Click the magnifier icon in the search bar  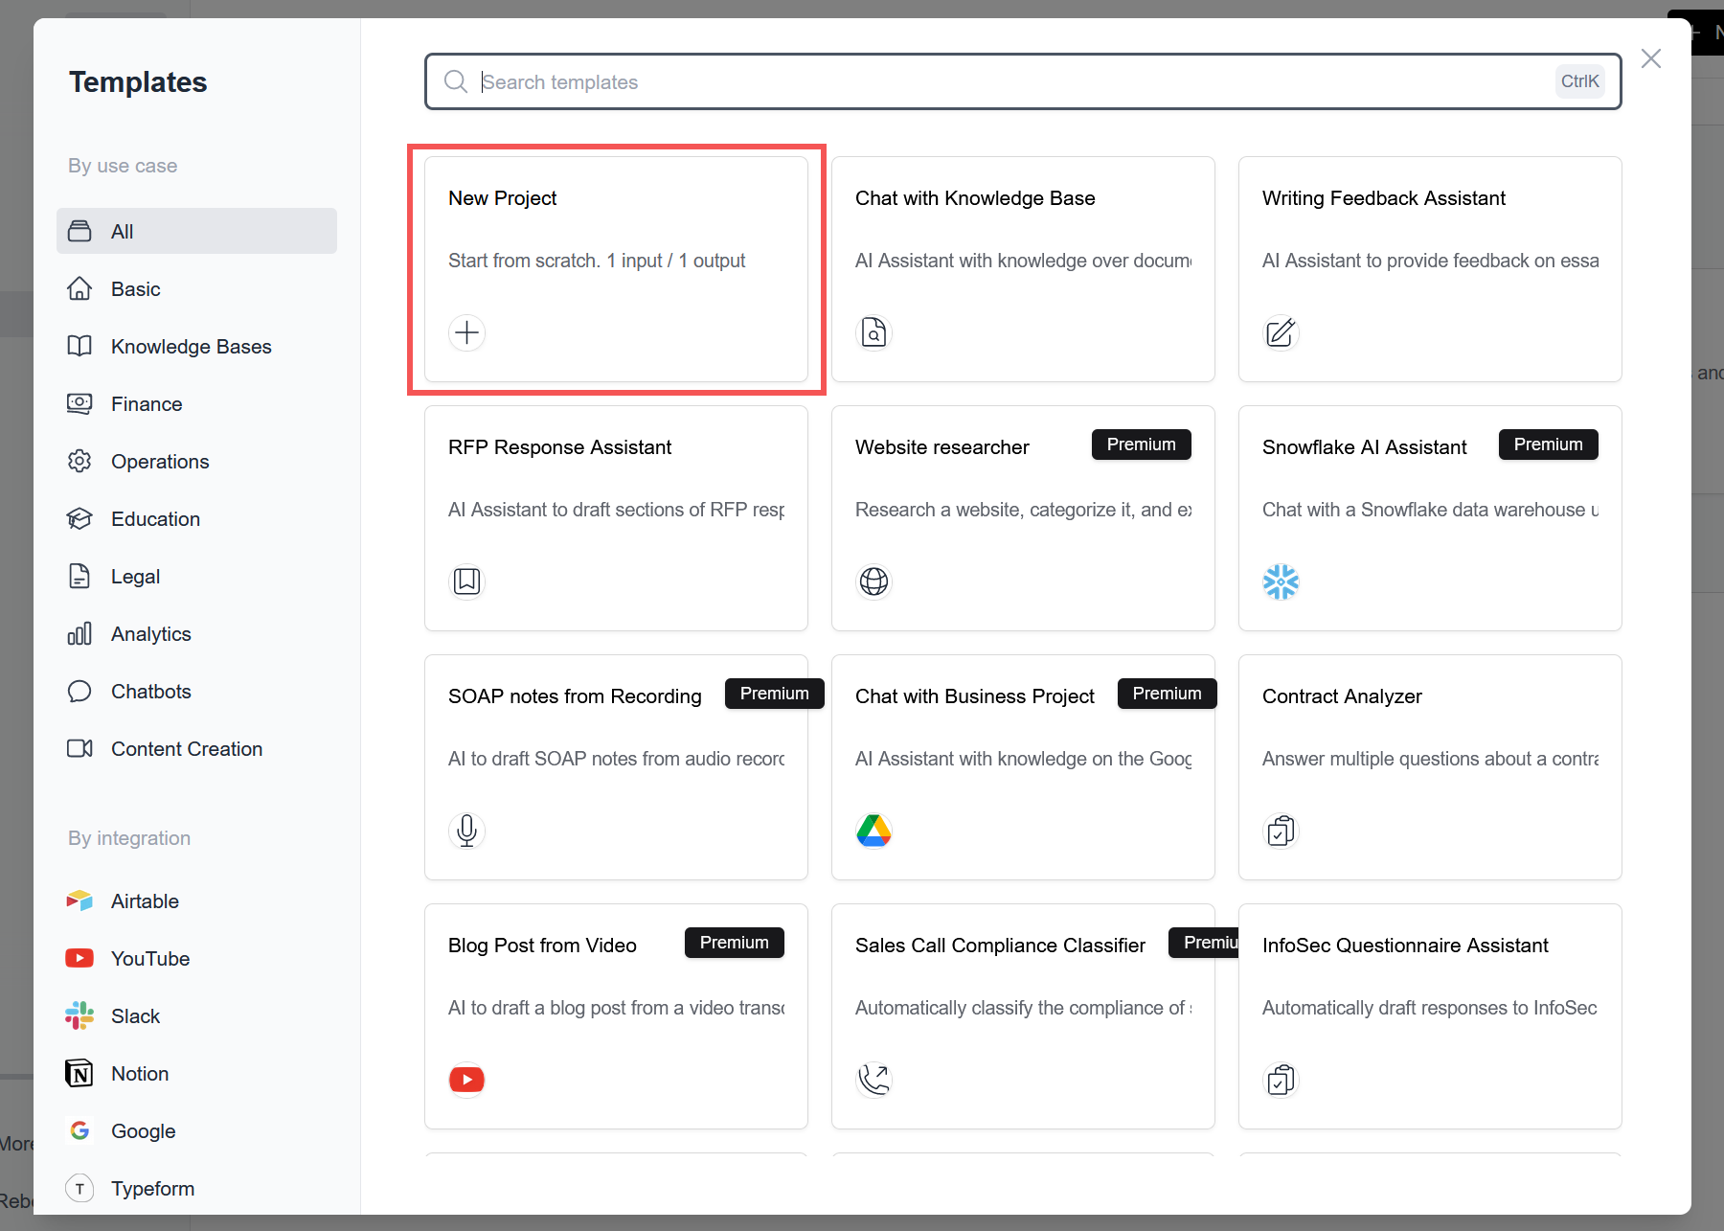click(456, 81)
